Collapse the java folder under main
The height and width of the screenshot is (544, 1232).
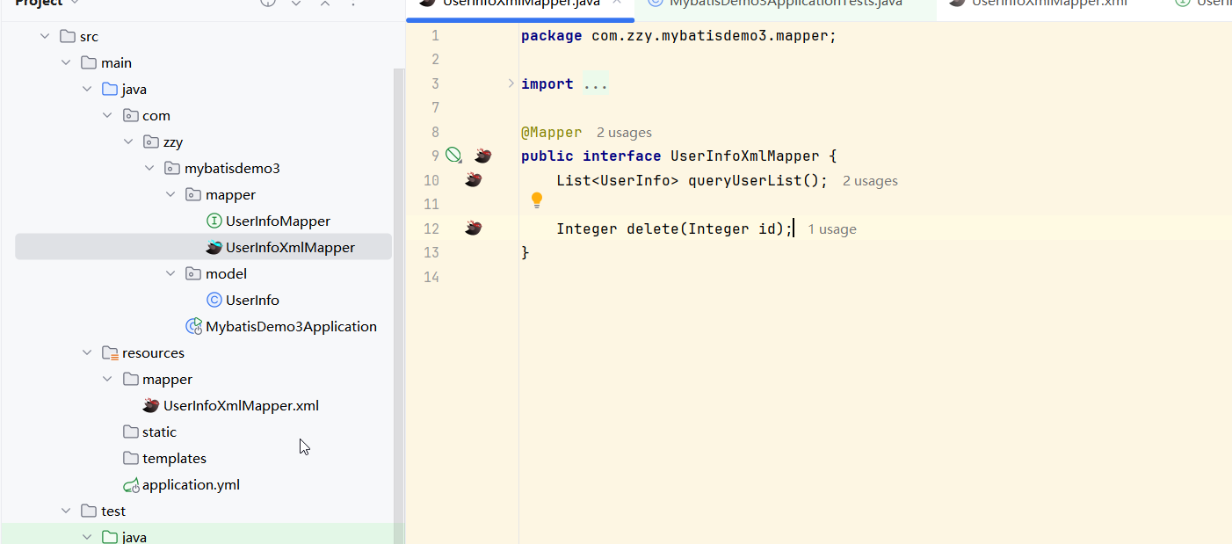[86, 89]
